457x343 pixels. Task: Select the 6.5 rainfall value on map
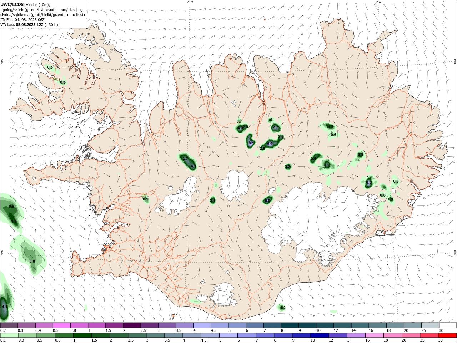270,144
